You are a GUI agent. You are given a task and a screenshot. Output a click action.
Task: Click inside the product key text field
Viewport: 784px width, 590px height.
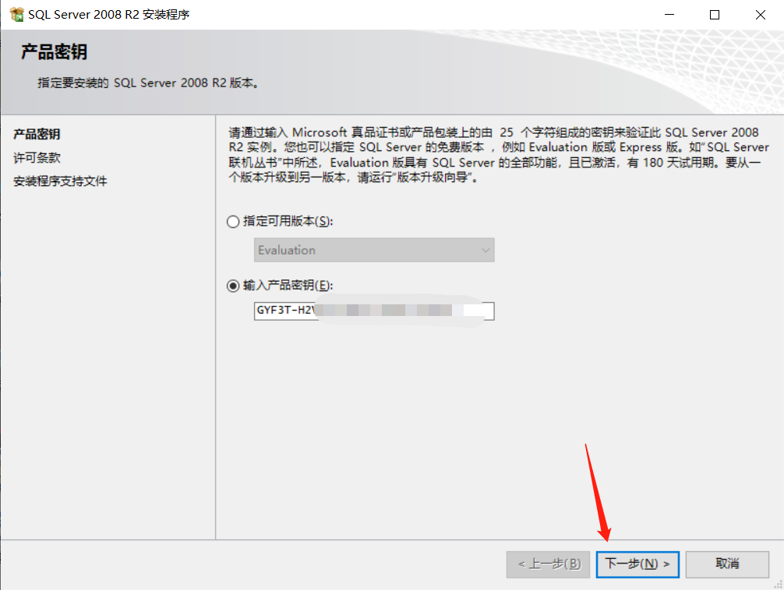point(374,311)
